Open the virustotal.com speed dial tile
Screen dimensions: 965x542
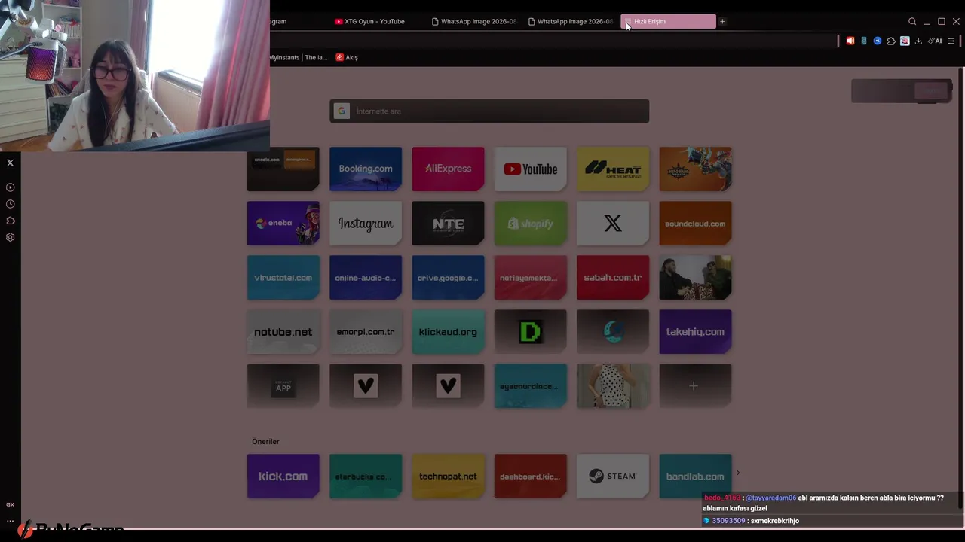pyautogui.click(x=283, y=278)
